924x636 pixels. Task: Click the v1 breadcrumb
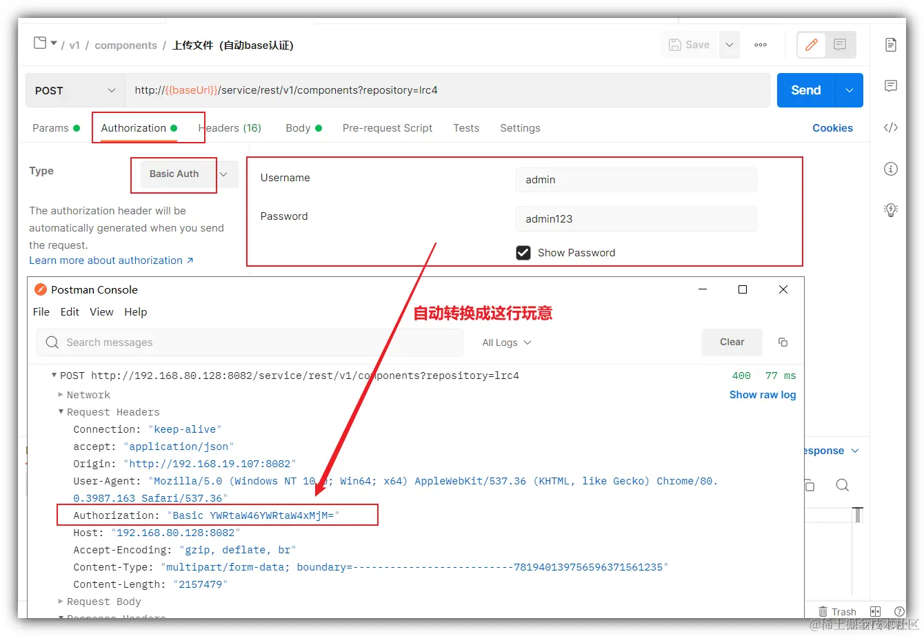74,45
